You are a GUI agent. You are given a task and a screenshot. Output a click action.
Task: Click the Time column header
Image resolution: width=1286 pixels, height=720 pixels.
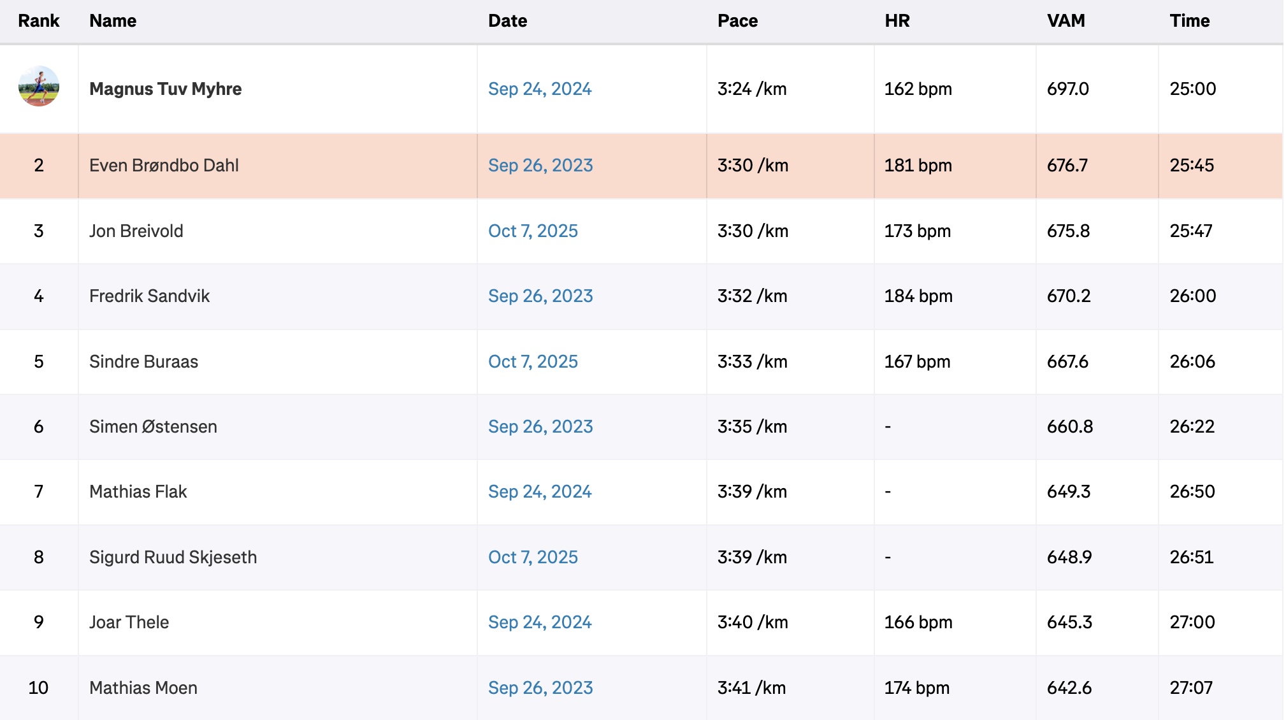pos(1189,21)
